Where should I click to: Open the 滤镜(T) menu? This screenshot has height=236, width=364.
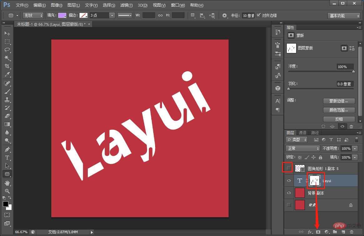coord(127,5)
